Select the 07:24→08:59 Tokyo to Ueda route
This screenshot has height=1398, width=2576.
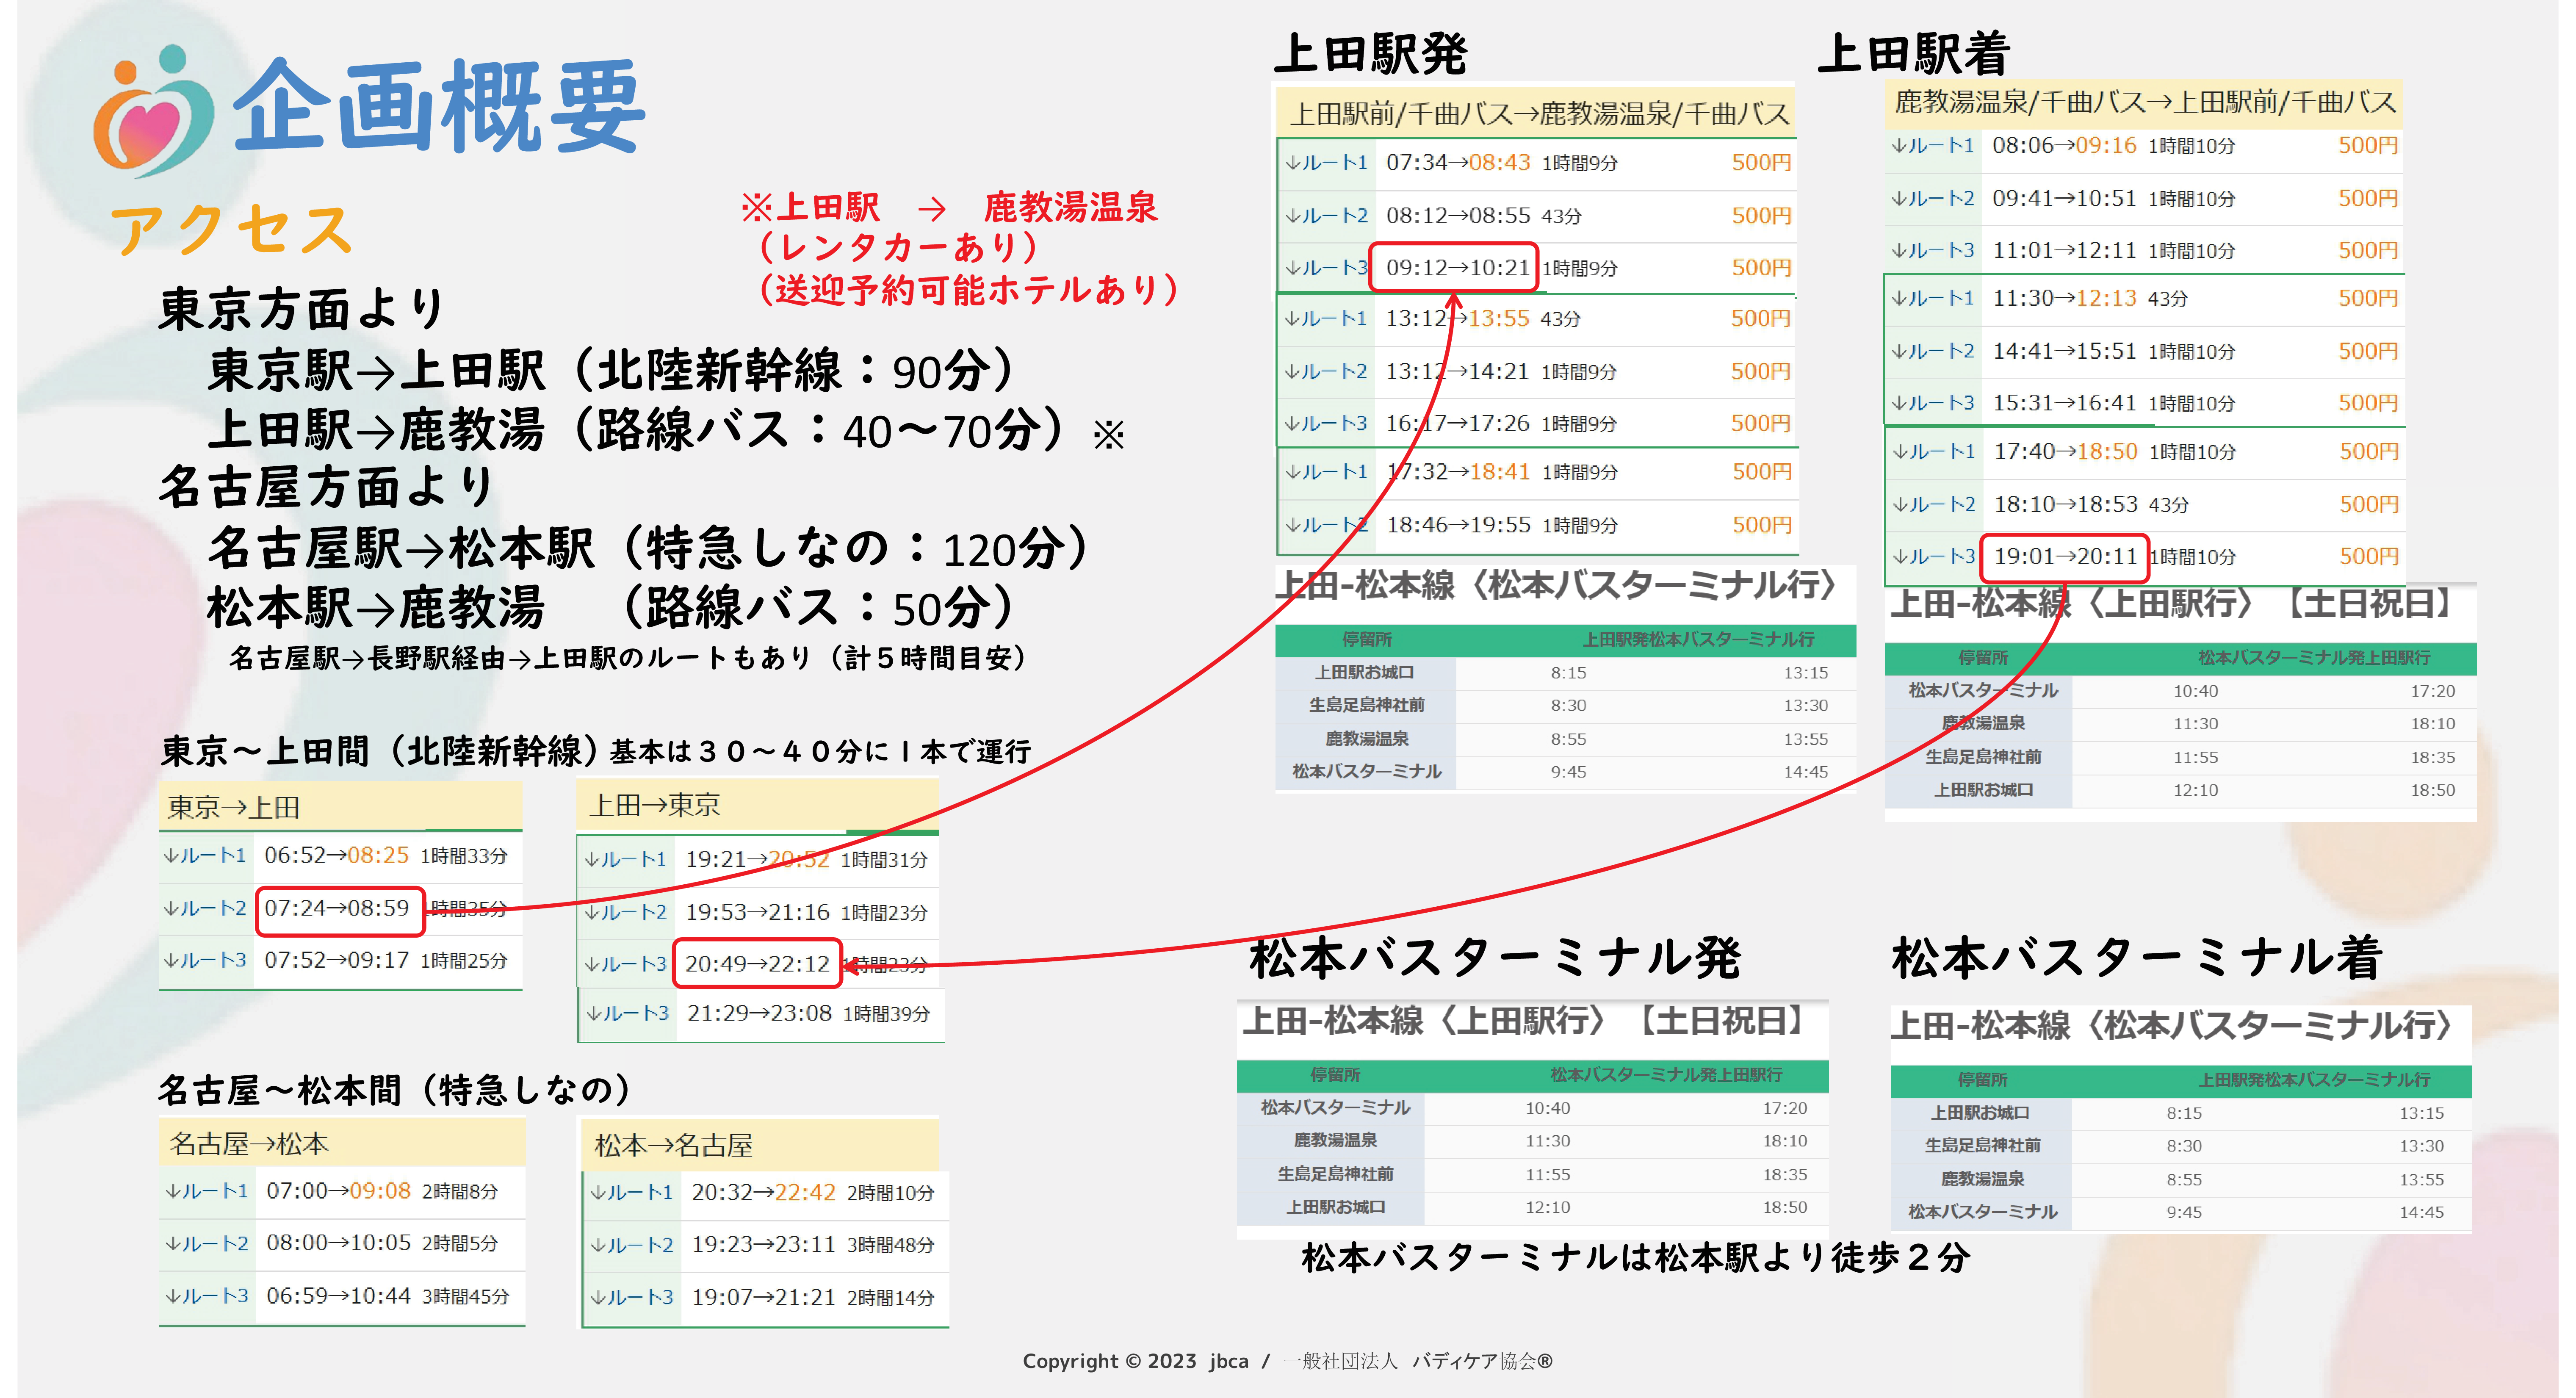tap(340, 909)
